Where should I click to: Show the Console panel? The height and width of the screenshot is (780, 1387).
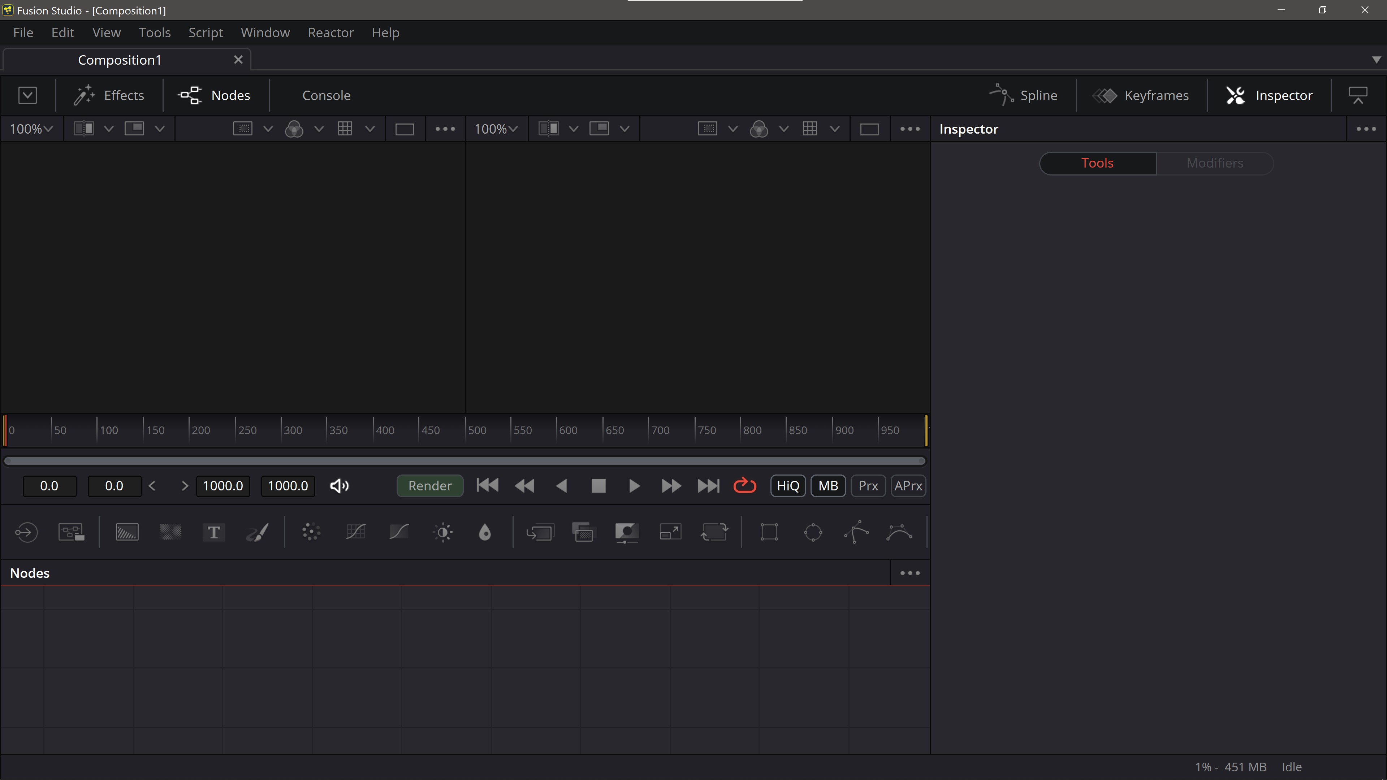(x=326, y=95)
